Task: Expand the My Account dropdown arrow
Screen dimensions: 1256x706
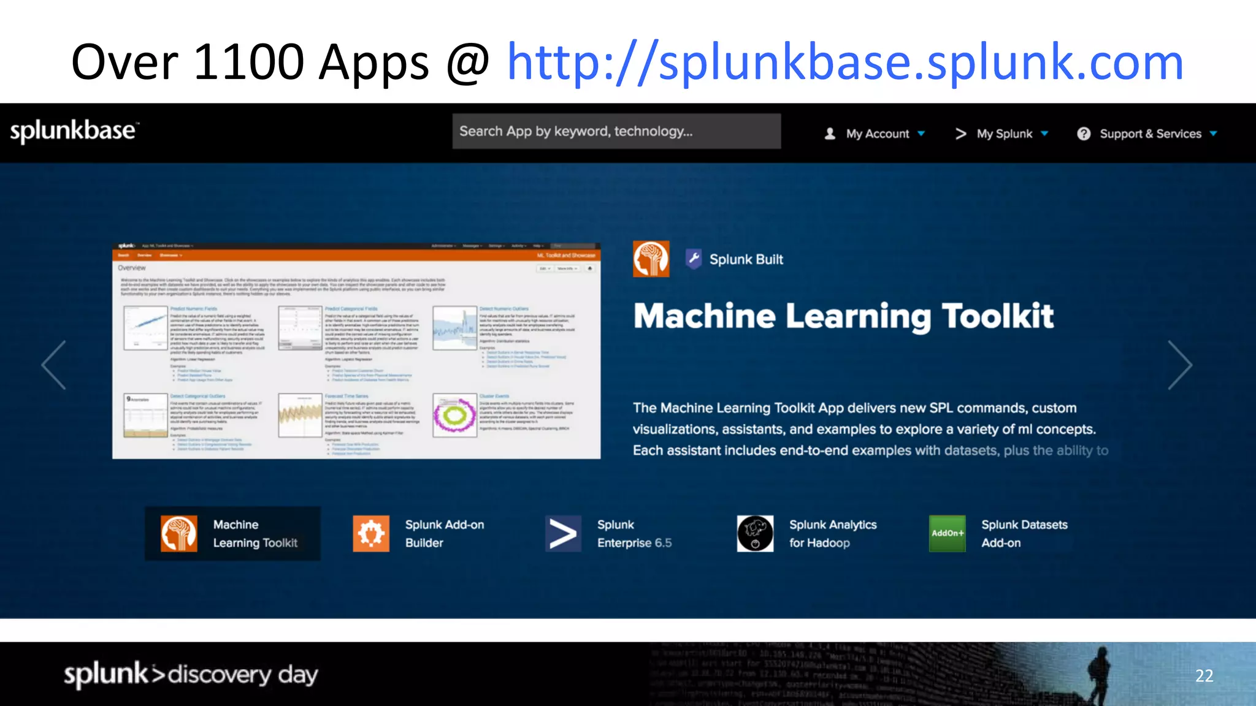Action: click(921, 134)
